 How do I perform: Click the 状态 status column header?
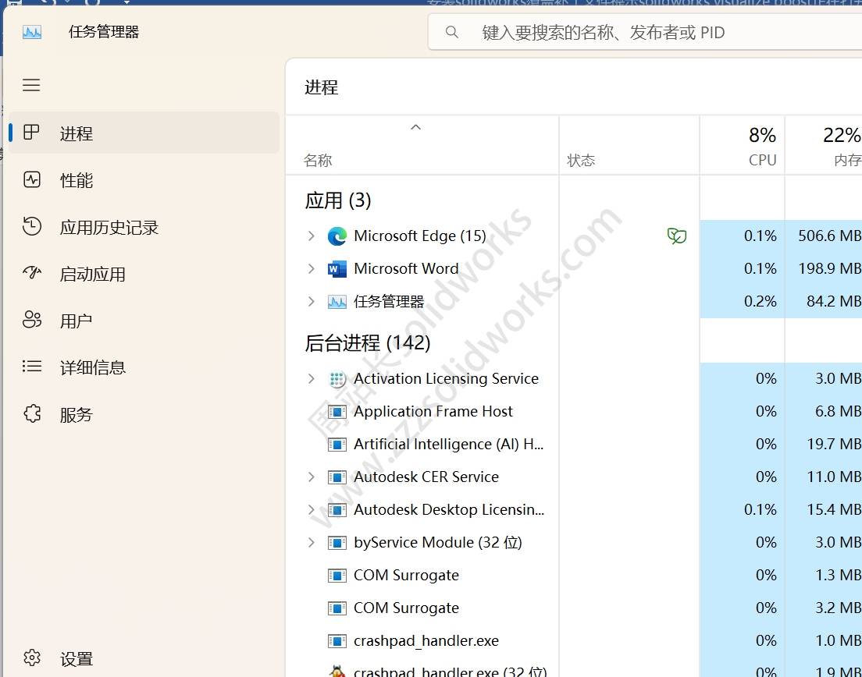click(581, 160)
